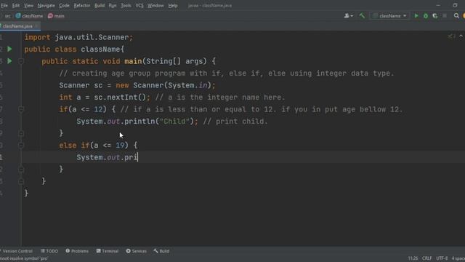
Task: Collapse the main method fold marker
Action: tap(21, 61)
